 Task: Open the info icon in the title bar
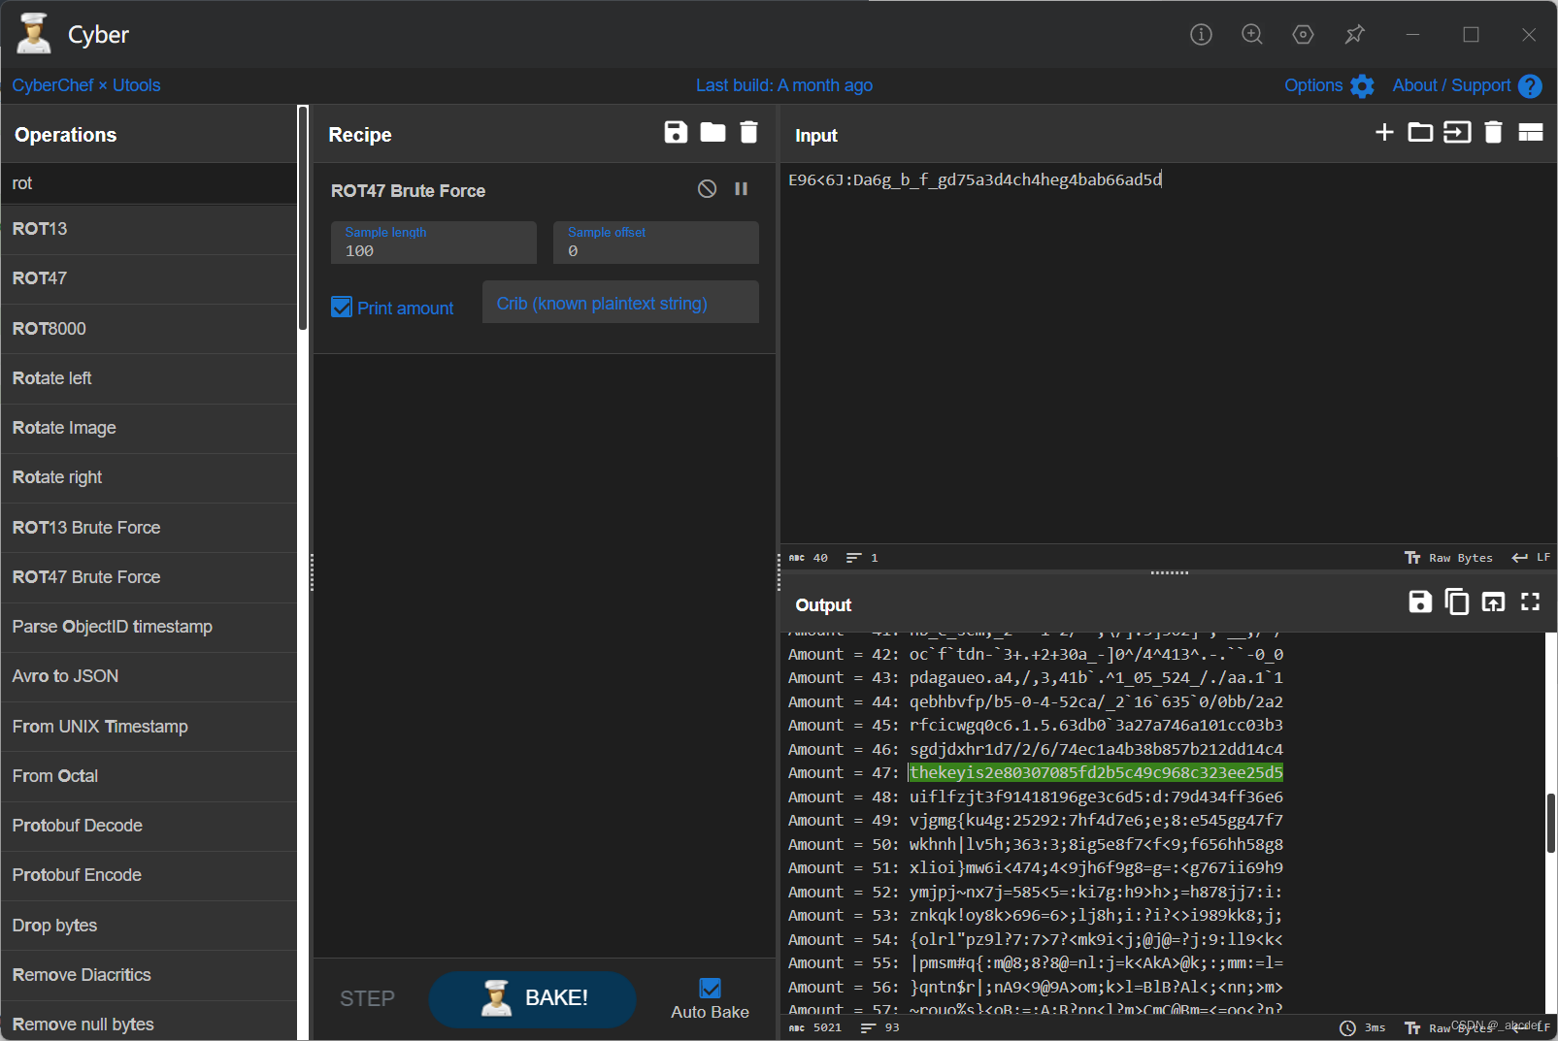(1201, 35)
